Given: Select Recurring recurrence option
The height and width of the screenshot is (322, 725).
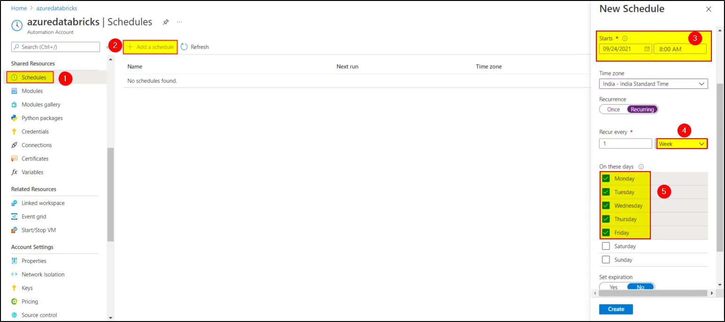Looking at the screenshot, I should (x=642, y=110).
